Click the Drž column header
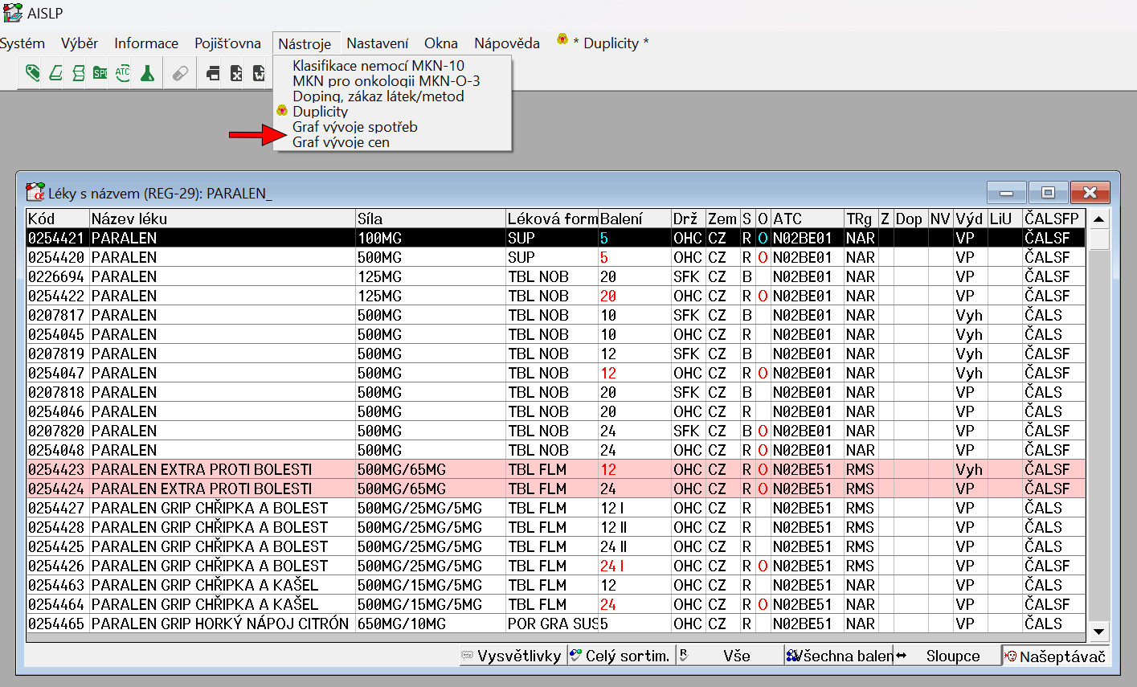The width and height of the screenshot is (1137, 687). tap(689, 219)
